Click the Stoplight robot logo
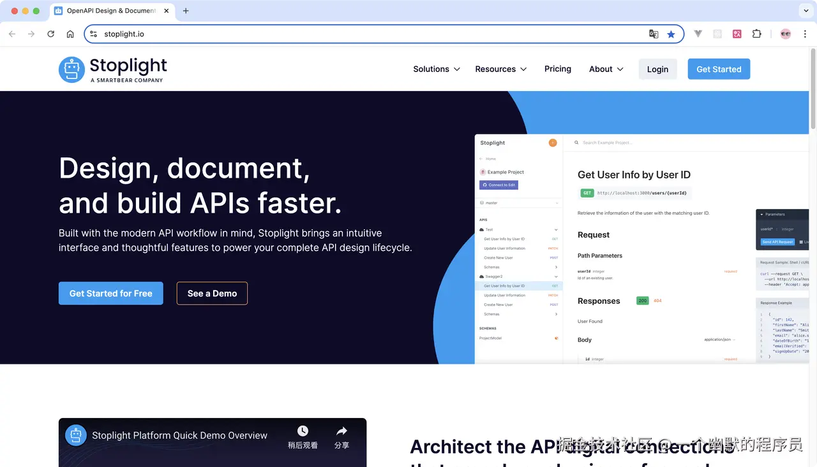The height and width of the screenshot is (467, 817). click(x=71, y=69)
